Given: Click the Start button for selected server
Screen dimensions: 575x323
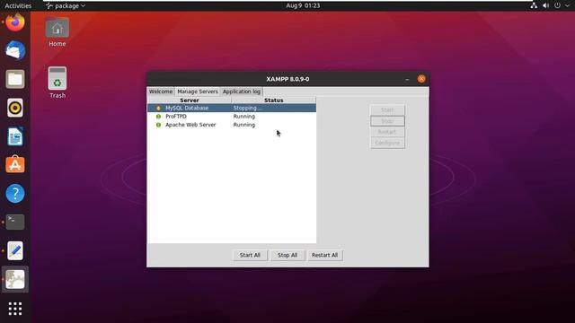Looking at the screenshot, I should pyautogui.click(x=387, y=109).
